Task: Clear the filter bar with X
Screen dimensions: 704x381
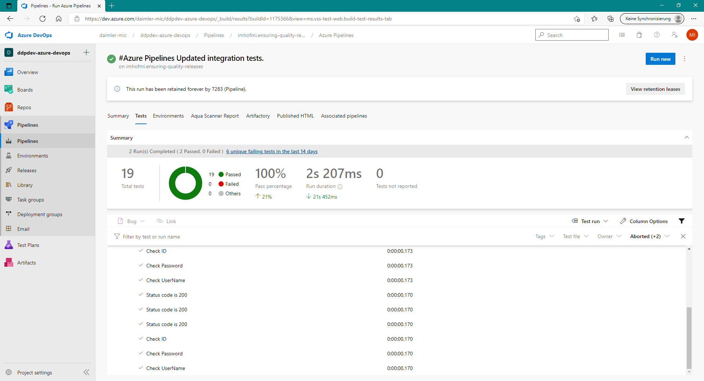Action: (683, 236)
